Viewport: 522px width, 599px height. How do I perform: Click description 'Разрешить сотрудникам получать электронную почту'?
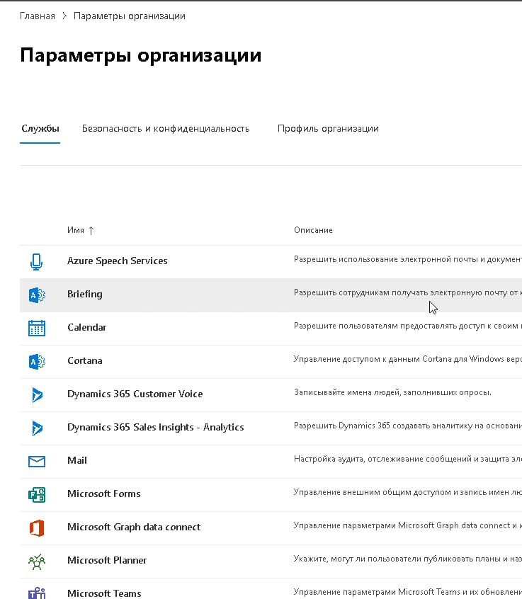408,292
